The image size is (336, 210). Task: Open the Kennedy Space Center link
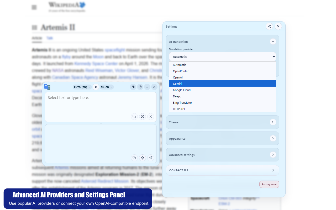96,63
